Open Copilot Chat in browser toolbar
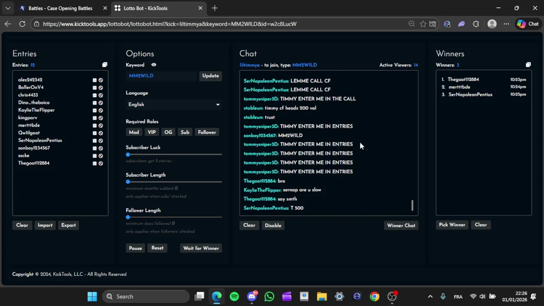 tap(528, 24)
